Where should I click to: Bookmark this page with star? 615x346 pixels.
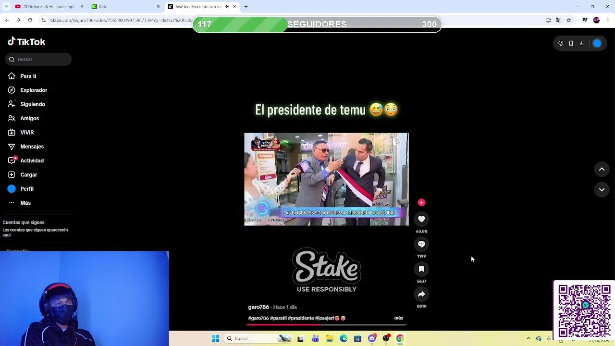coord(569,20)
